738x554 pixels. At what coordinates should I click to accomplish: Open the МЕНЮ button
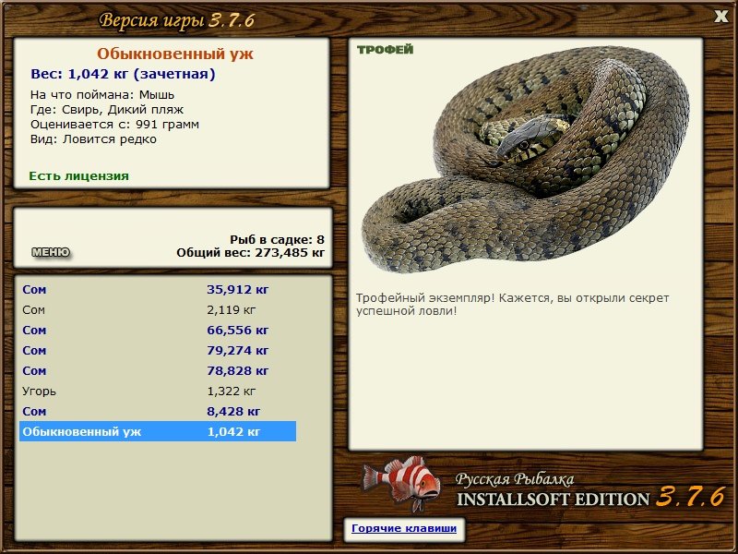pos(51,252)
